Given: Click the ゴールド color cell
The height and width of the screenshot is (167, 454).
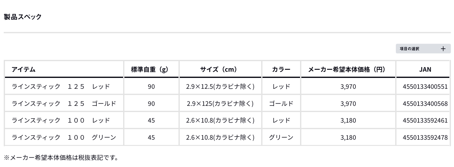Looking at the screenshot, I should pos(281,103).
